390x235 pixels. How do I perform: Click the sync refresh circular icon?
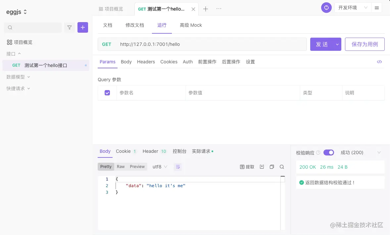click(x=326, y=8)
